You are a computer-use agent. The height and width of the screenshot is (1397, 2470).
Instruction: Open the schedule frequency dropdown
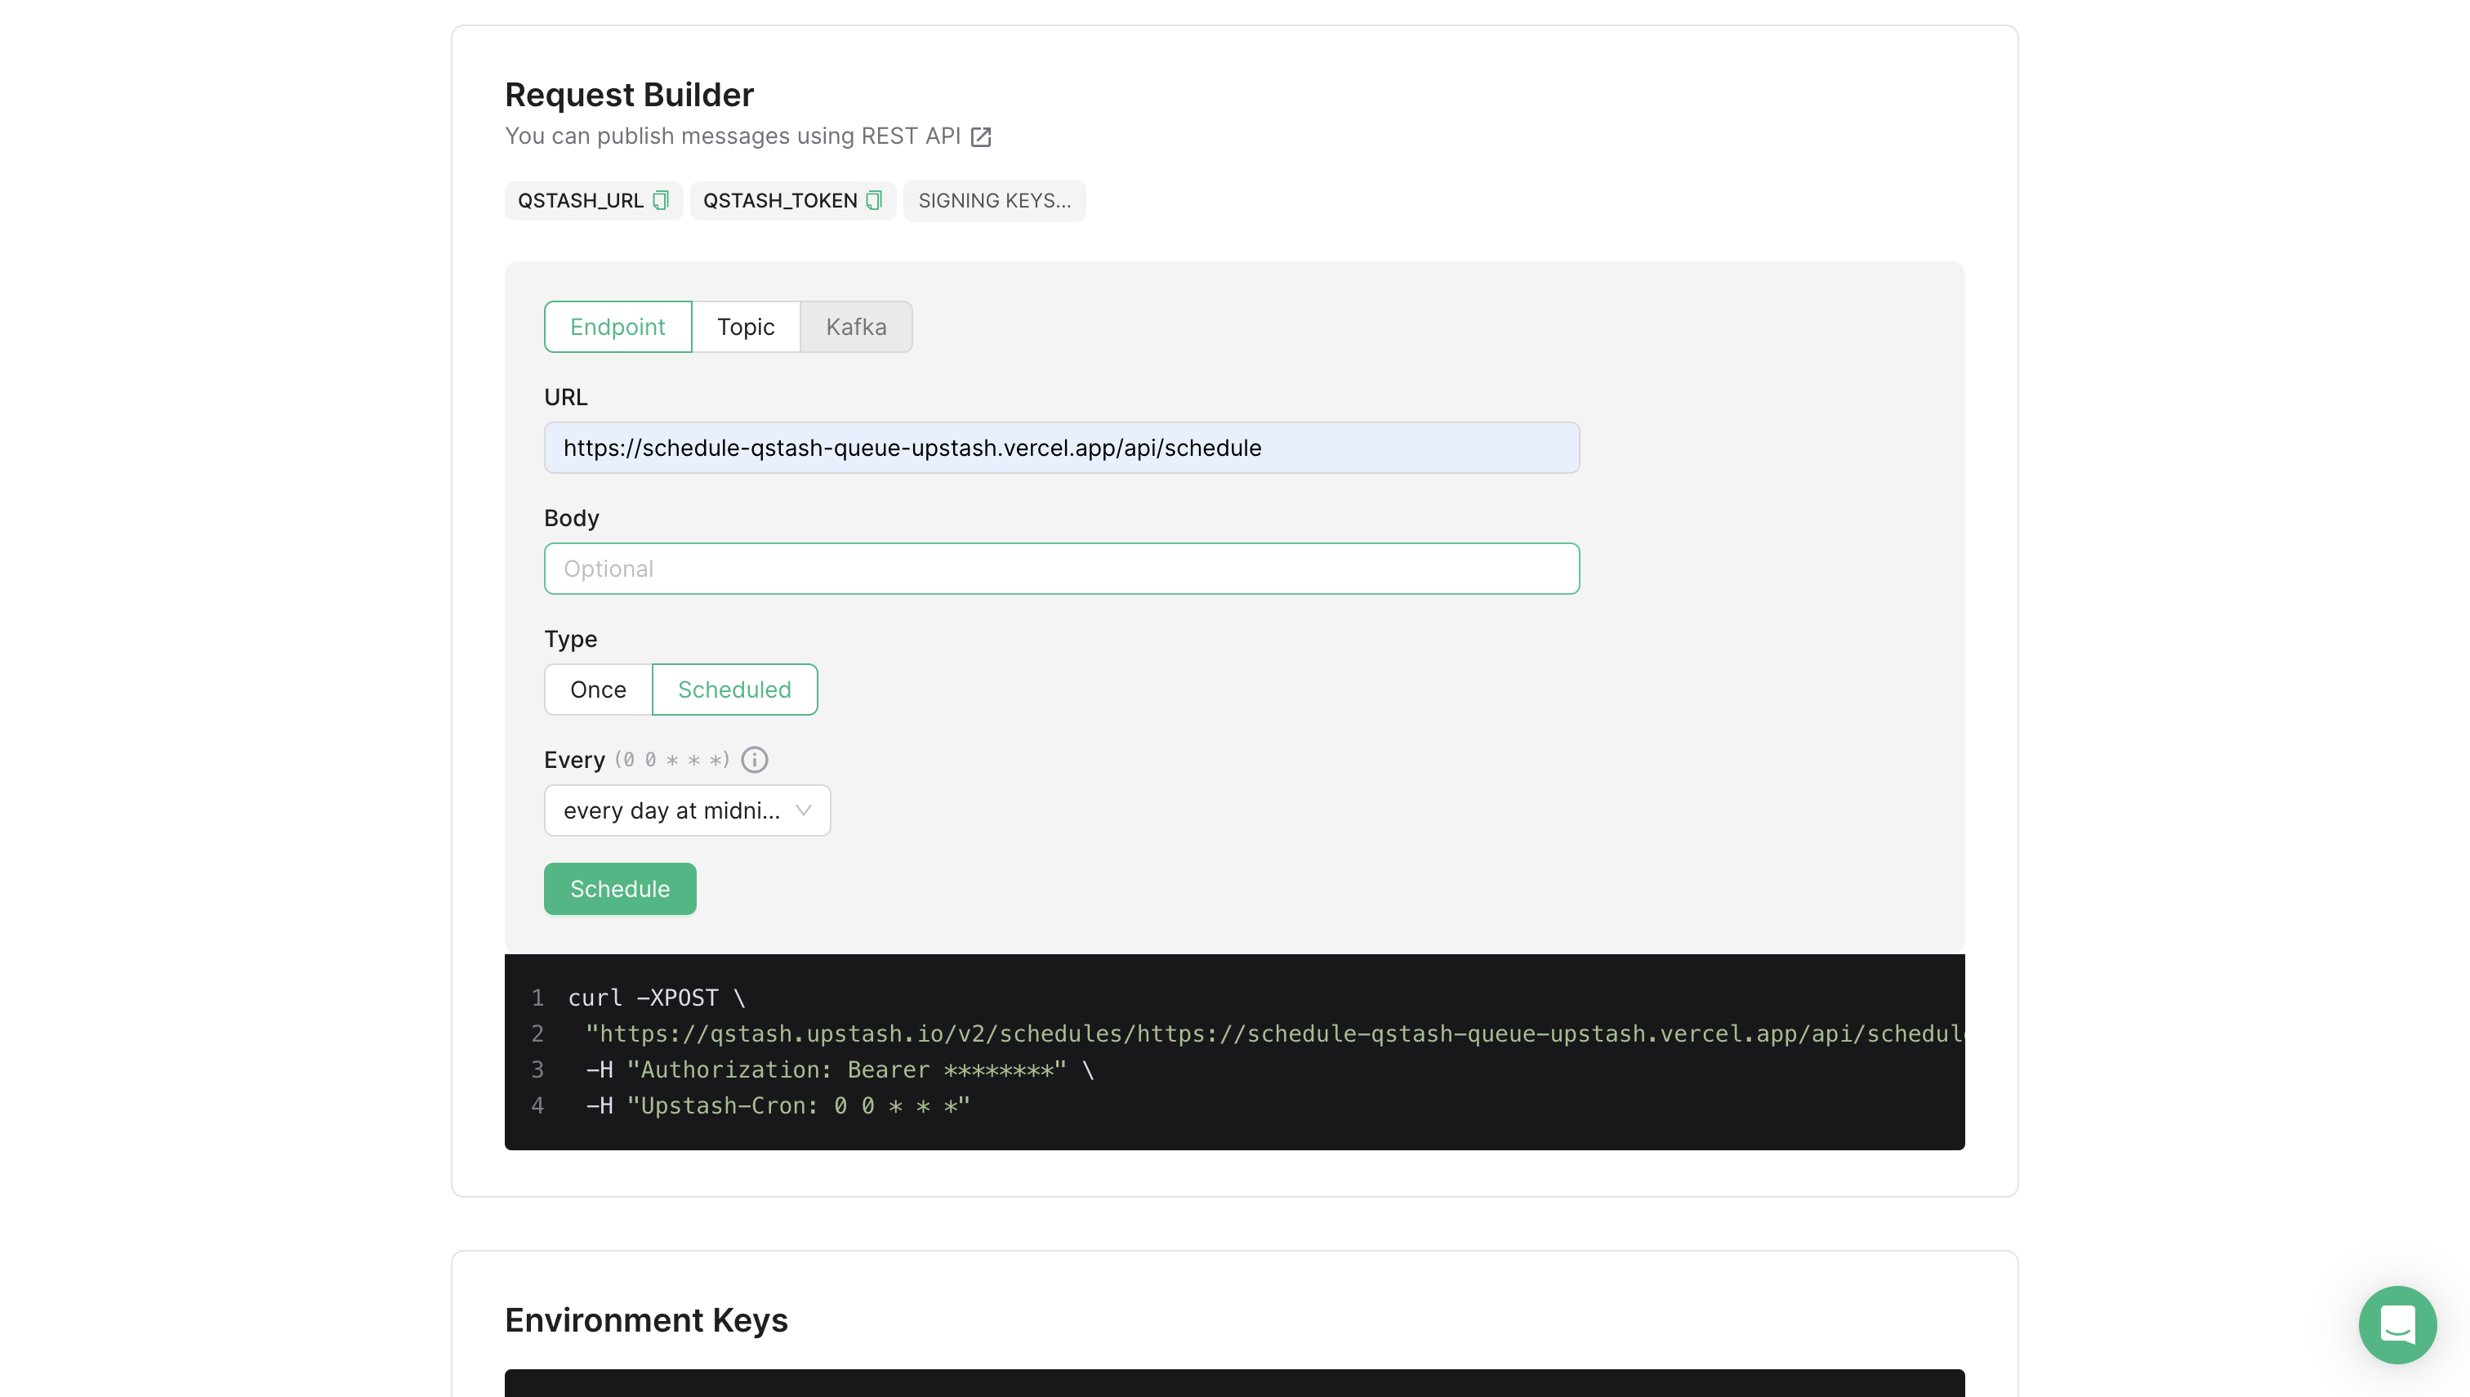click(687, 810)
